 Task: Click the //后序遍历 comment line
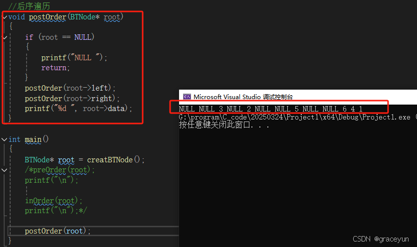[x=29, y=6]
